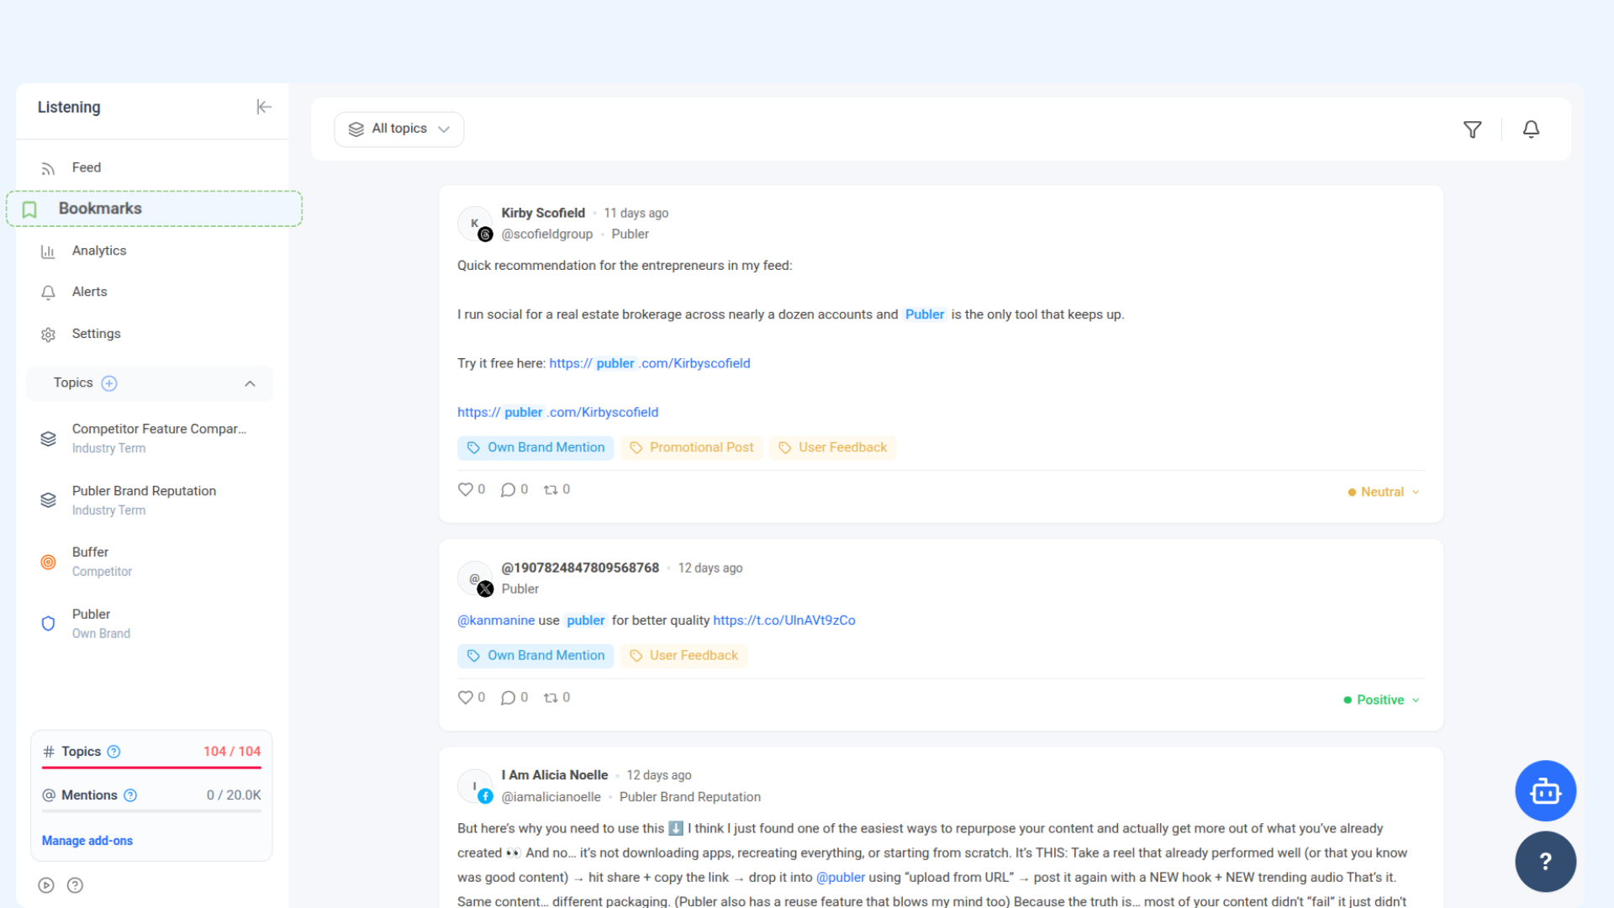Click the @iamalicianoelle handle
The height and width of the screenshot is (908, 1614).
(x=551, y=797)
